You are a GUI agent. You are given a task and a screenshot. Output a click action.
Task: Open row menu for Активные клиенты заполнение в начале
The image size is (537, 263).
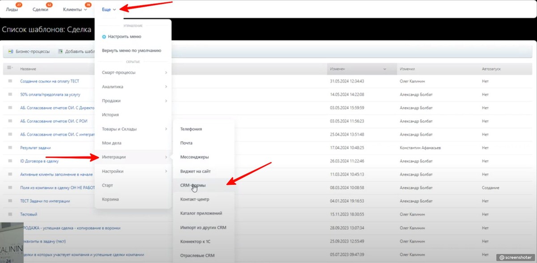(x=10, y=174)
